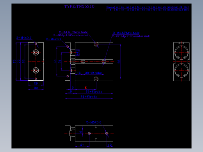Click the 81+Stroke overall length dimension
This screenshot has height=152, width=203.
click(89, 97)
